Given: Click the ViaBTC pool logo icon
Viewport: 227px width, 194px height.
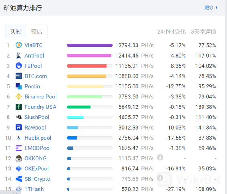Looking at the screenshot, I should (x=19, y=45).
